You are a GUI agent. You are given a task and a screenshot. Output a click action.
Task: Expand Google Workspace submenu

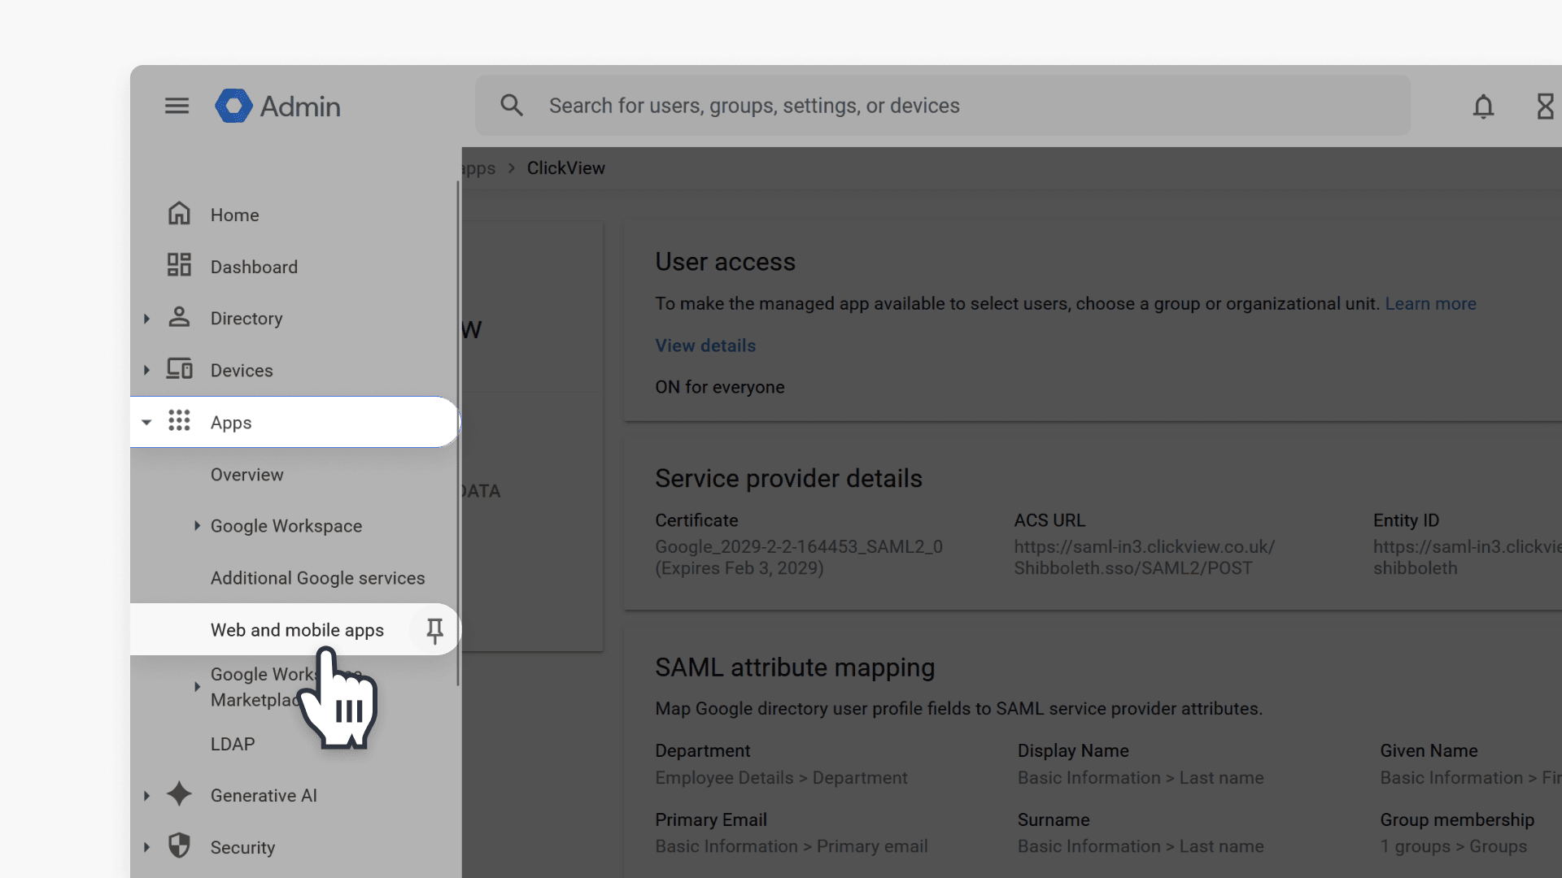point(197,526)
